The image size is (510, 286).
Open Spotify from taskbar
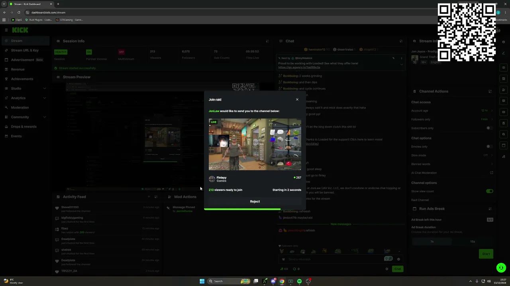(x=299, y=281)
